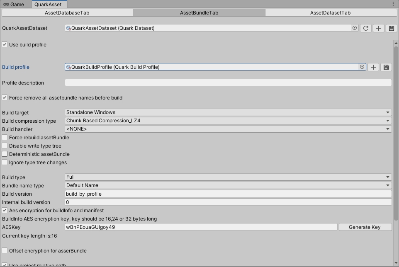Open the window options kebab menu
399x267 pixels.
pos(394,4)
